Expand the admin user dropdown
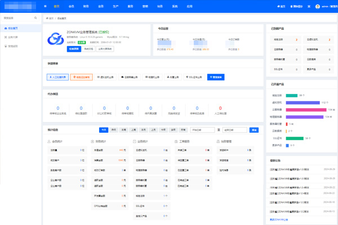Image resolution: width=338 pixels, height=225 pixels. (x=327, y=6)
